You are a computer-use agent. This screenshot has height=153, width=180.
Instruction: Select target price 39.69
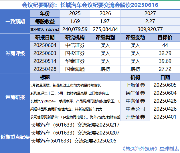click(x=165, y=61)
